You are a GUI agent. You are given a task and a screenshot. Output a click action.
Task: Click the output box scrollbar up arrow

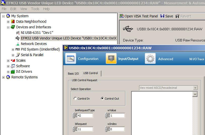(195, 94)
